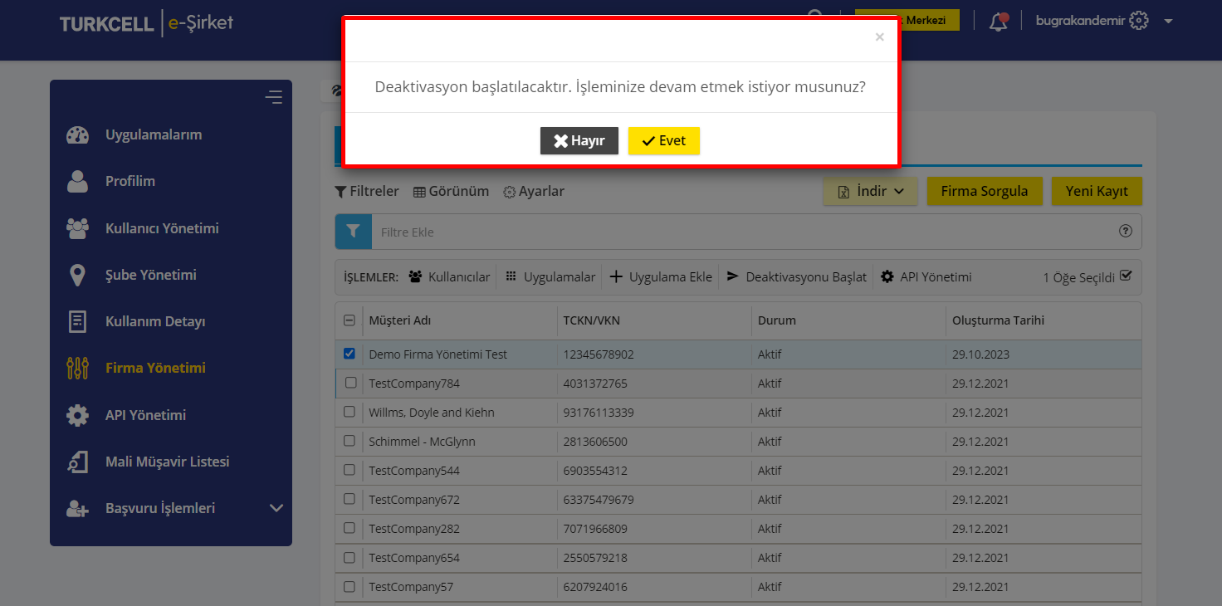Toggle the 1 Öğe Seçildi checkbox icon

(x=1126, y=276)
